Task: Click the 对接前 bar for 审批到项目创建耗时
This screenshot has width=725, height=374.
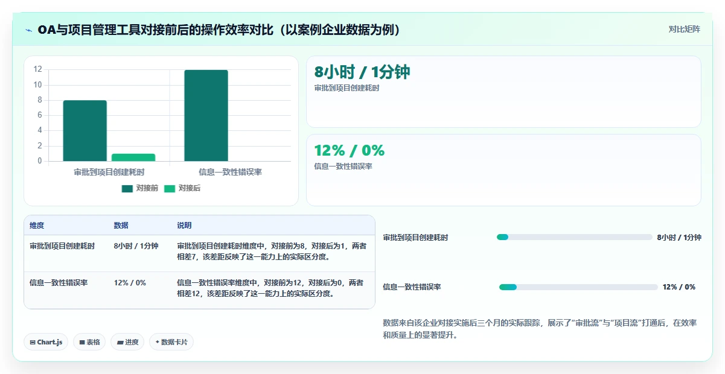Action: click(x=85, y=131)
